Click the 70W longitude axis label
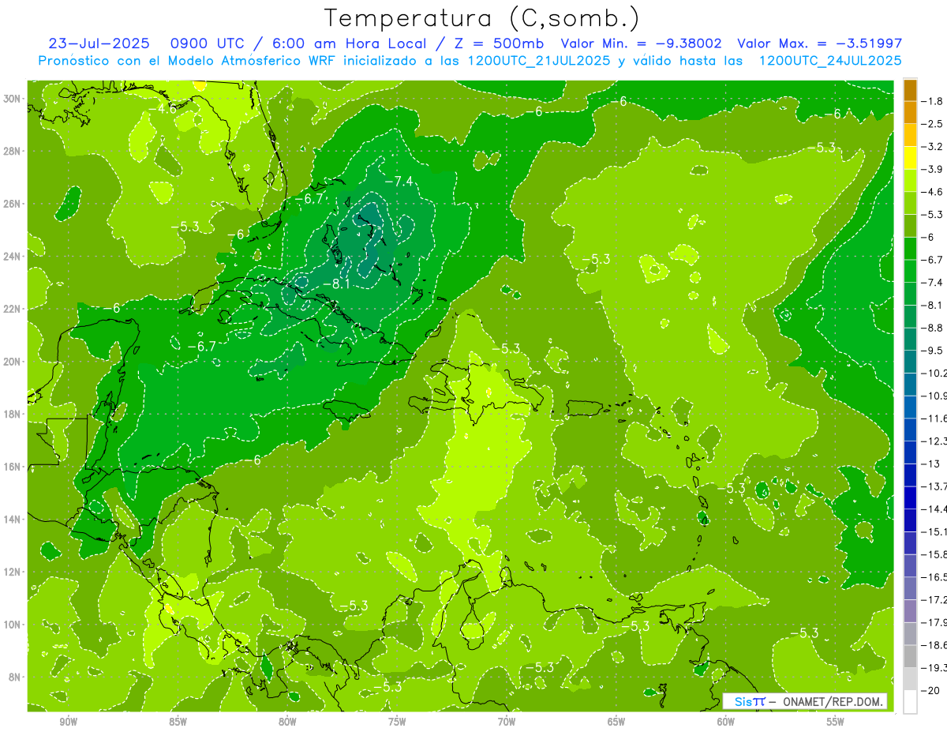This screenshot has height=732, width=947. [x=507, y=722]
